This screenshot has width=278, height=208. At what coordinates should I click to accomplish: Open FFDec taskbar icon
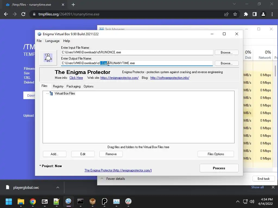click(128, 201)
